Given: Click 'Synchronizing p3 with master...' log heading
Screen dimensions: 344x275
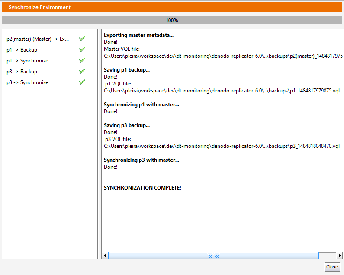Looking at the screenshot, I should tap(141, 160).
